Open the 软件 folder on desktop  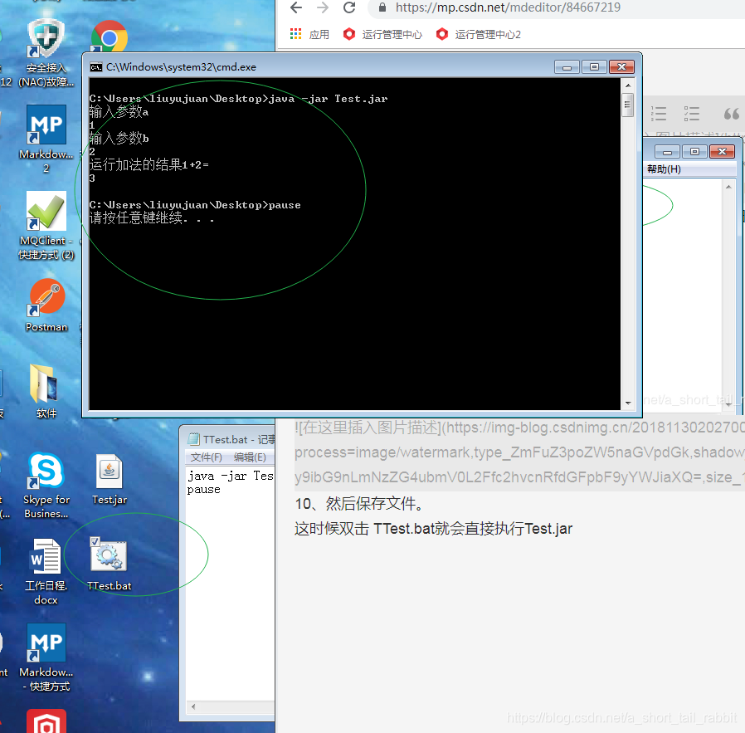[46, 391]
